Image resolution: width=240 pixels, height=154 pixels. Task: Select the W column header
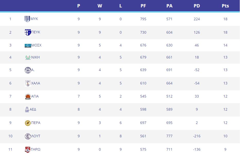click(100, 6)
